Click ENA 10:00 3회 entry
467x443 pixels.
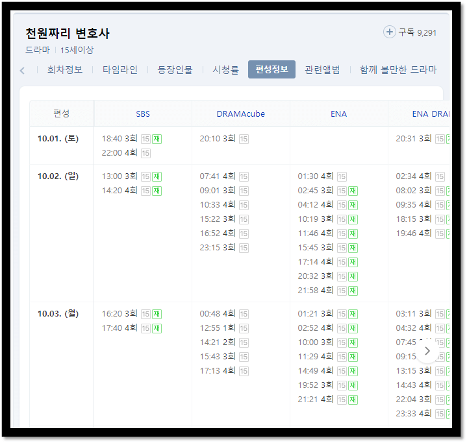[327, 342]
